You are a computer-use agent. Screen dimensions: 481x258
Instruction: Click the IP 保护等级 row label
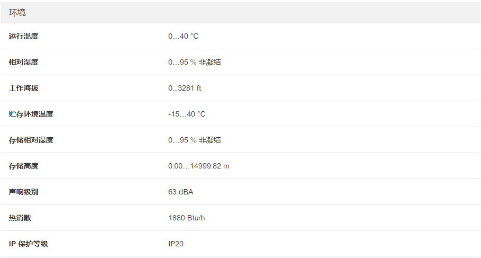[31, 244]
